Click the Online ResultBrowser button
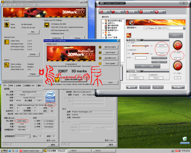Viewport: 191px width, 153px height. 74,80
